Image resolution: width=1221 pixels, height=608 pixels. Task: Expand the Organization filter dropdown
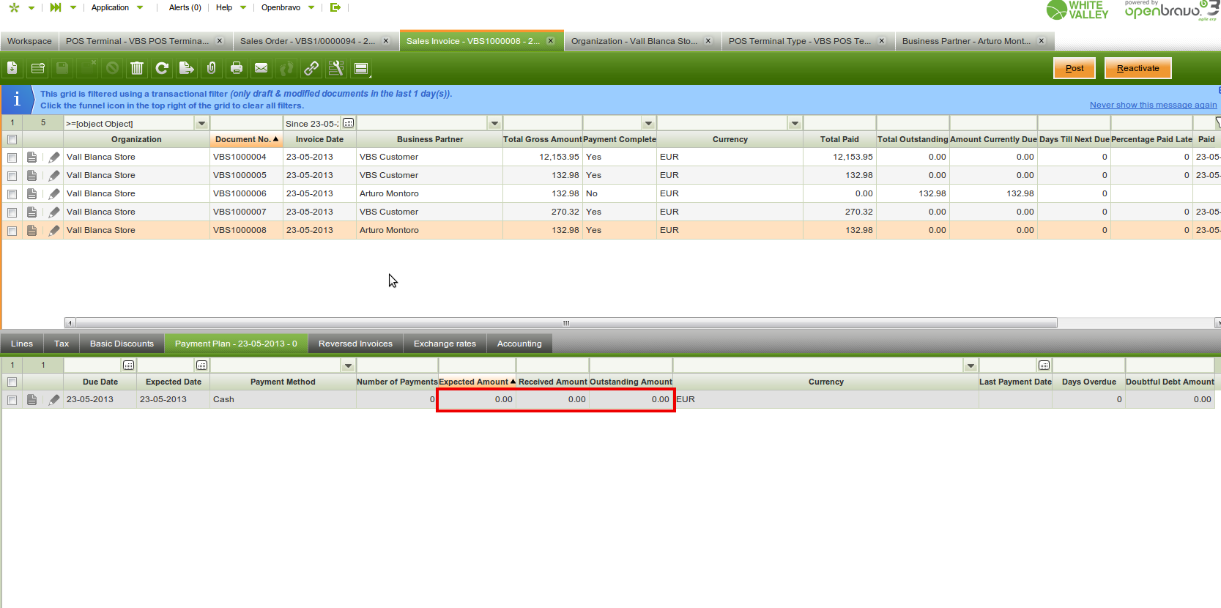point(201,124)
